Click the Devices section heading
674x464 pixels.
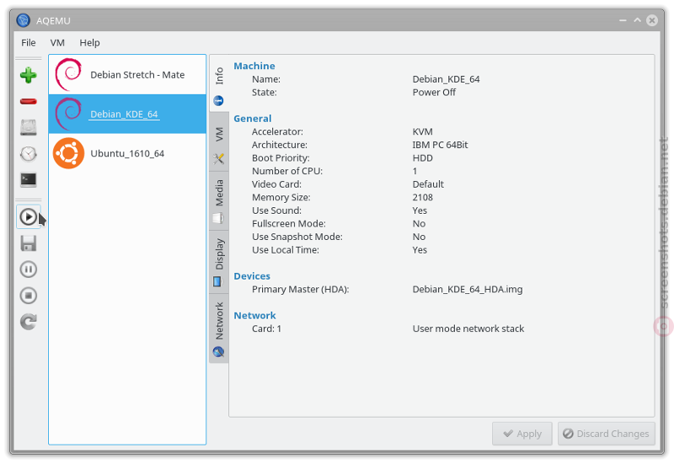point(252,276)
